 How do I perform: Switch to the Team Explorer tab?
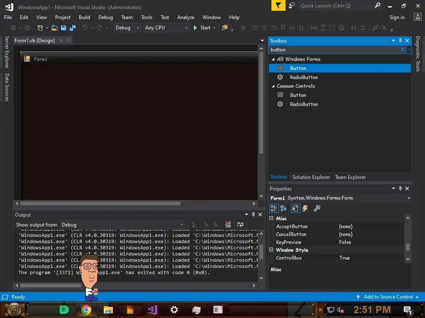pos(350,177)
